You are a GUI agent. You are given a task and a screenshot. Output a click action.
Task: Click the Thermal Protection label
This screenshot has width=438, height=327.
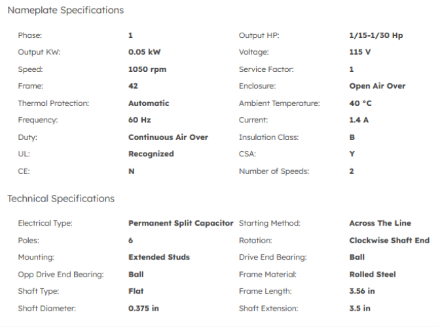click(54, 103)
